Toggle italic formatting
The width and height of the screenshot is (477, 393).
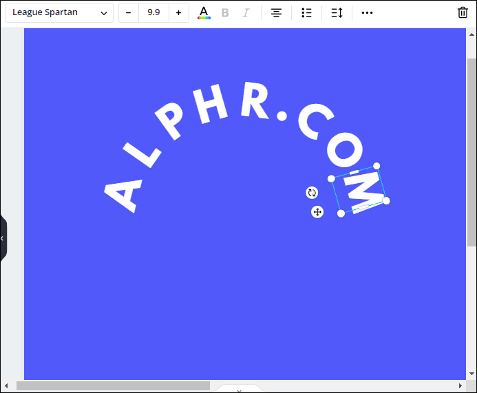(246, 13)
